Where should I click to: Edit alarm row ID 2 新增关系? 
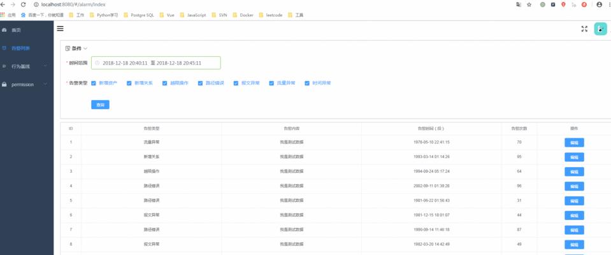[574, 157]
